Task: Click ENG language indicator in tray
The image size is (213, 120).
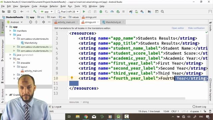Action: click(x=201, y=117)
